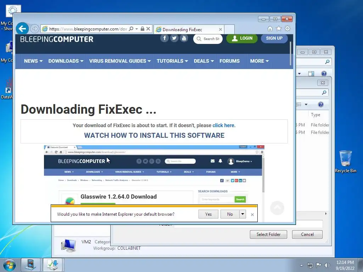This screenshot has width=363, height=272.
Task: Open BleepingComputer Twitter icon
Action: click(174, 38)
